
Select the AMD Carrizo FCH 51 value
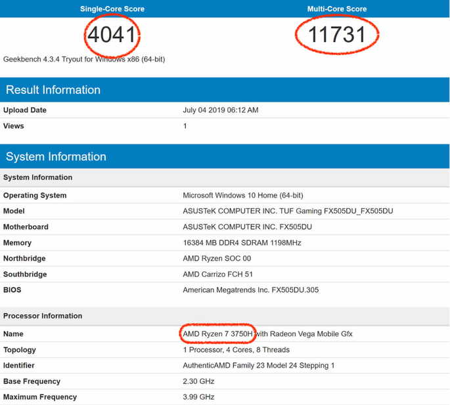pyautogui.click(x=218, y=274)
